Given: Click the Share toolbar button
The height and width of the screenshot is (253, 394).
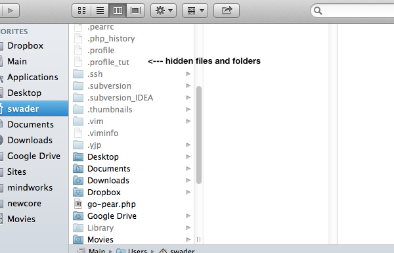Looking at the screenshot, I should (x=227, y=11).
